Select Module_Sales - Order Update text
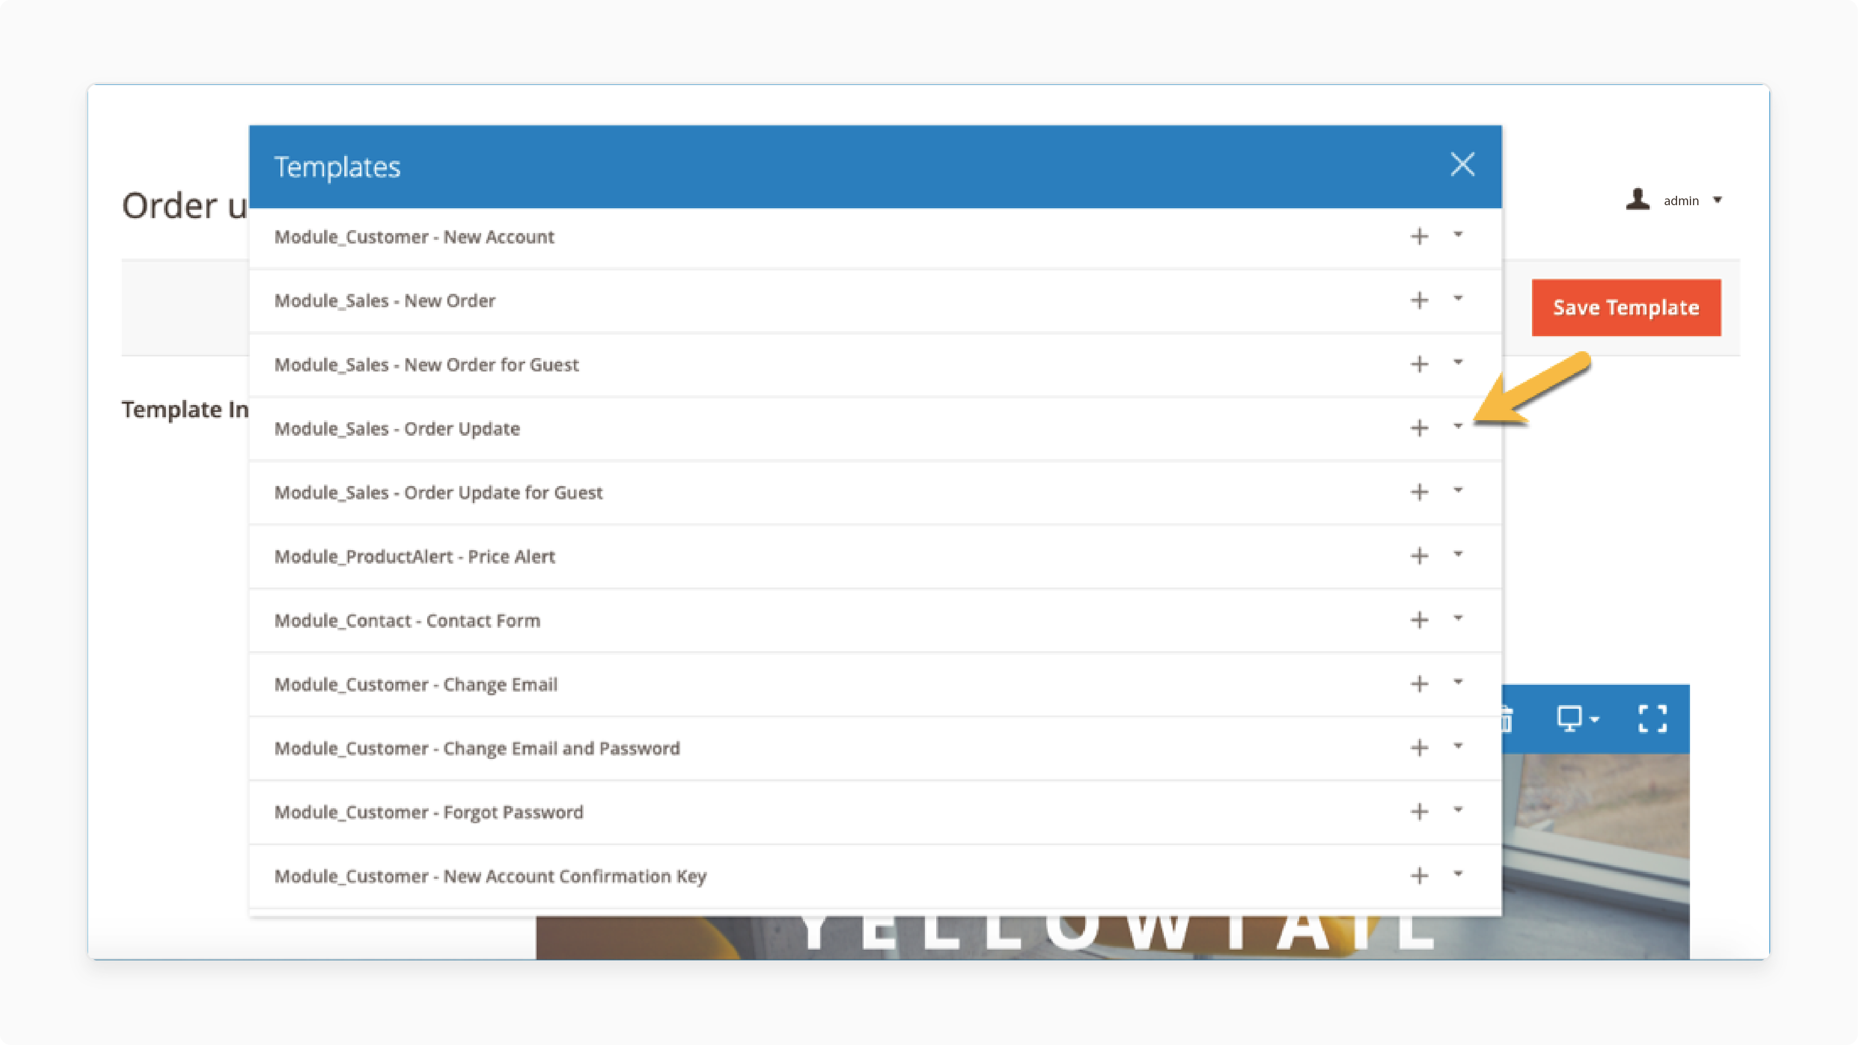 click(x=397, y=429)
